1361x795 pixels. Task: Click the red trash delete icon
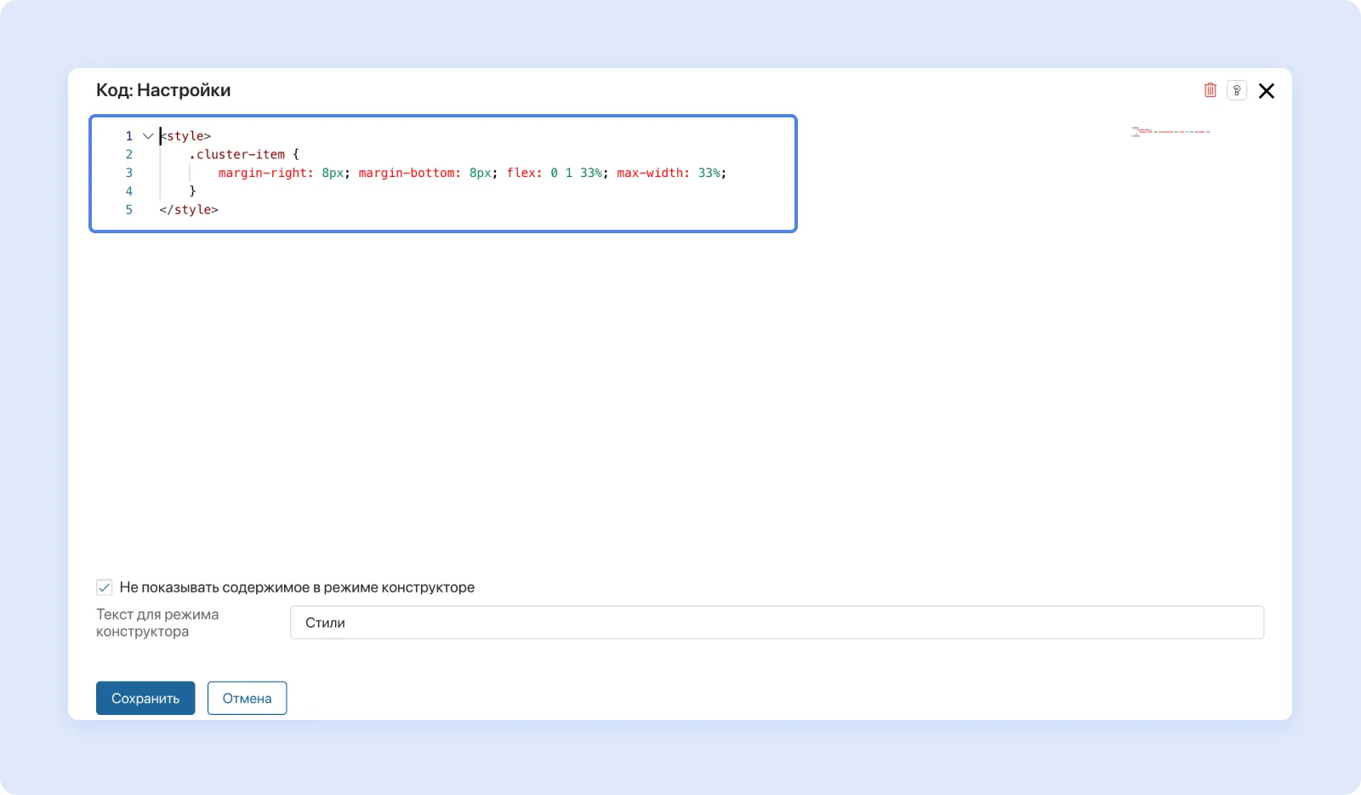[x=1210, y=90]
